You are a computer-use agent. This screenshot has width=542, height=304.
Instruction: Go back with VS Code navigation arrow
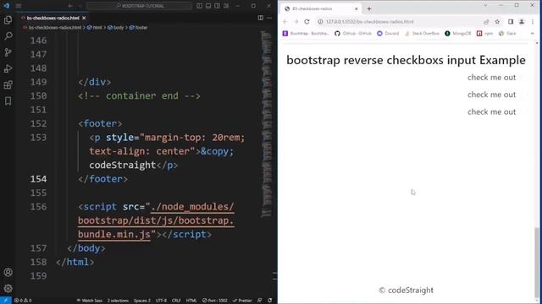[x=70, y=6]
